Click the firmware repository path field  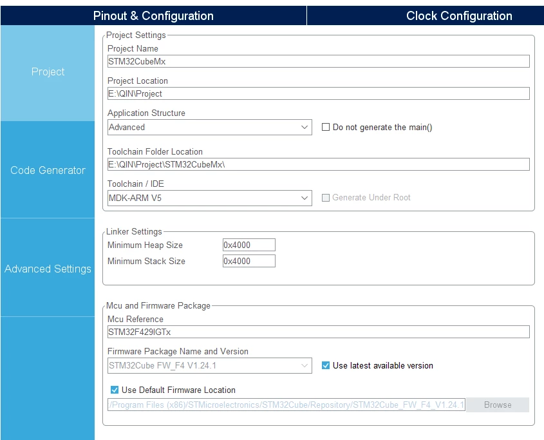pos(286,405)
